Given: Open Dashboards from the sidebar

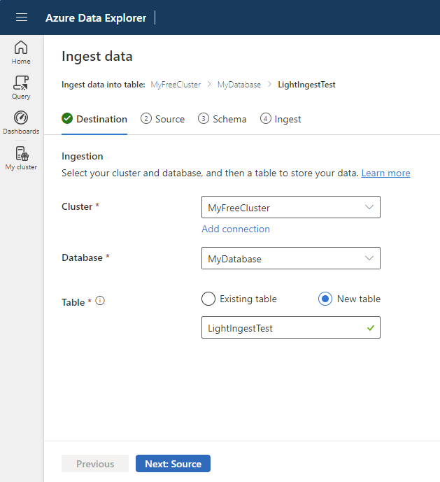Looking at the screenshot, I should tap(21, 122).
